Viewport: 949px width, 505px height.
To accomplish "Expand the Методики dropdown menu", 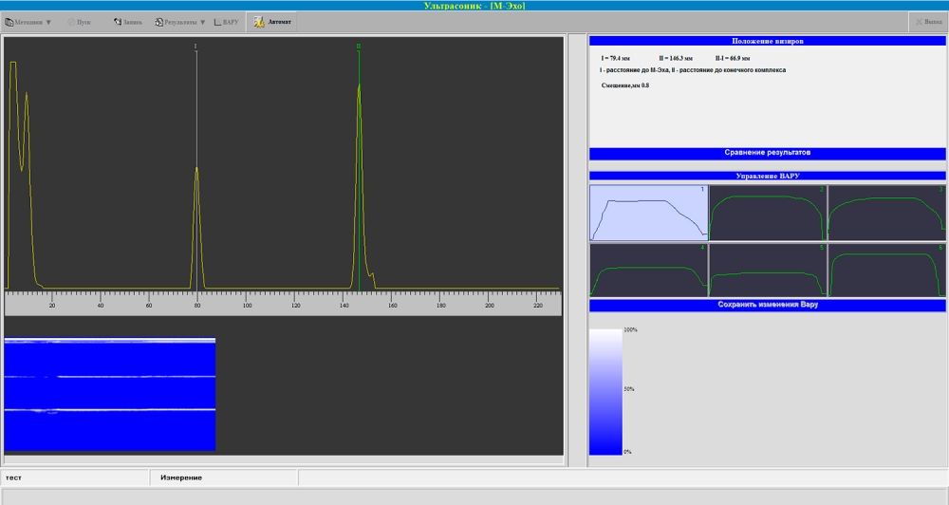I will [29, 22].
